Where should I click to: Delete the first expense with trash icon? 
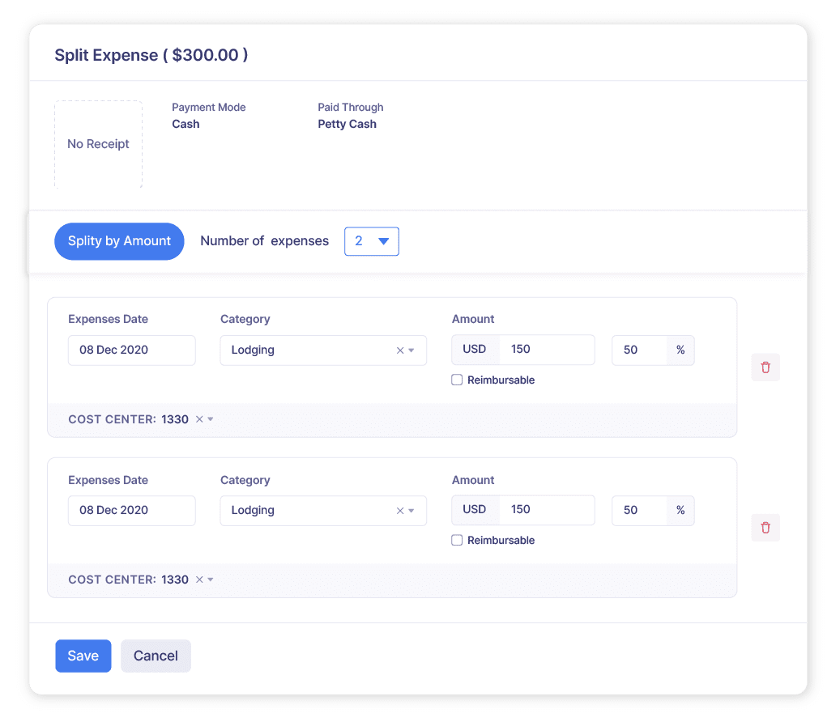point(765,367)
